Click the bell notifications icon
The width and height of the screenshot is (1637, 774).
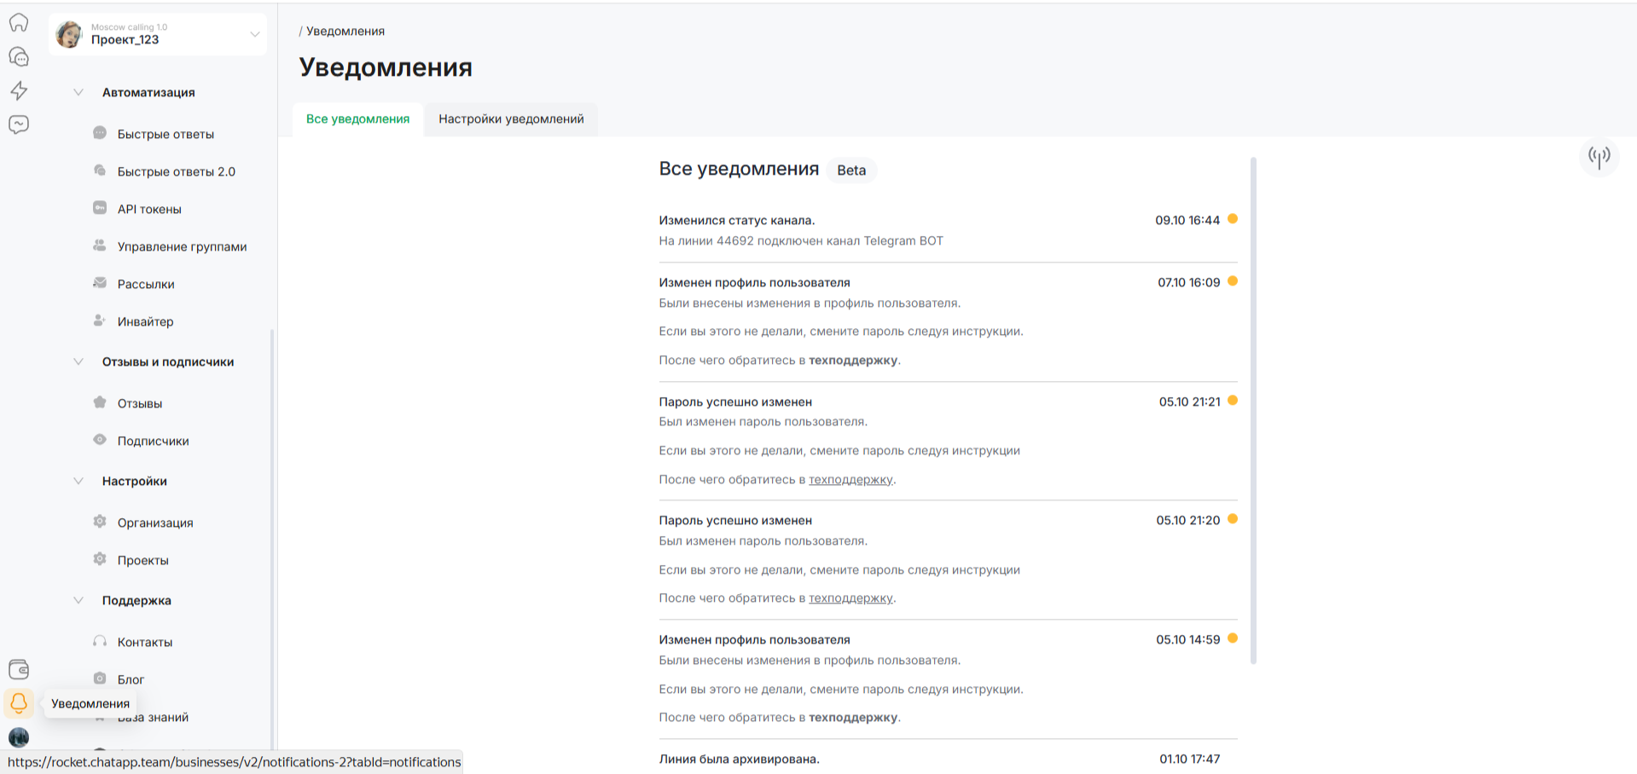click(x=19, y=703)
